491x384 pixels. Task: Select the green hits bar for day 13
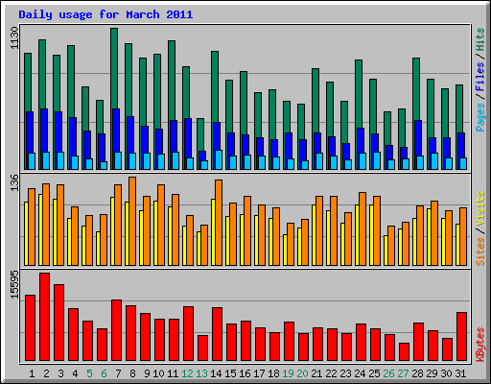pyautogui.click(x=200, y=134)
